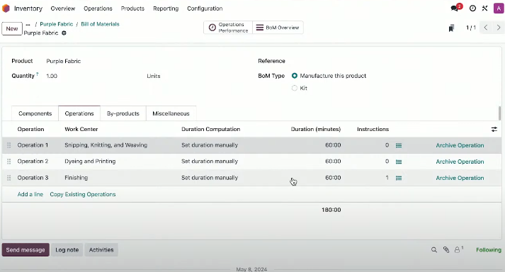Viewport: 505px width, 272px height.
Task: Open instructions list icon for Operation 3
Action: coord(399,178)
